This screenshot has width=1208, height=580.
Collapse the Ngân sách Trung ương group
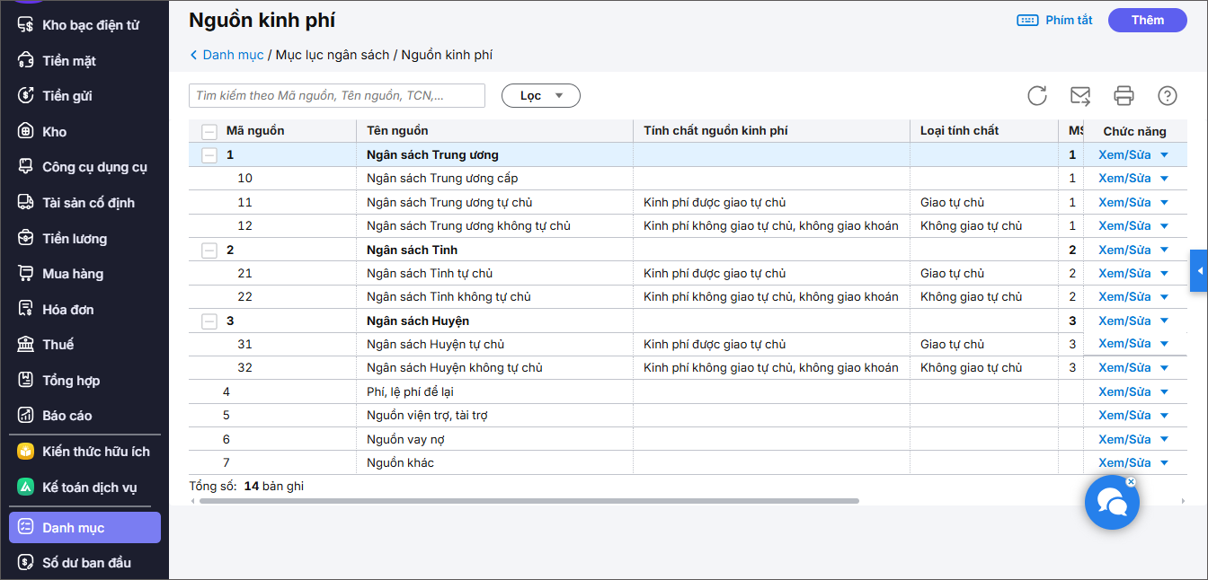pyautogui.click(x=209, y=155)
